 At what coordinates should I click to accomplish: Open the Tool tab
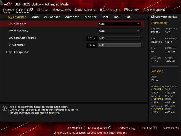click(x=116, y=17)
